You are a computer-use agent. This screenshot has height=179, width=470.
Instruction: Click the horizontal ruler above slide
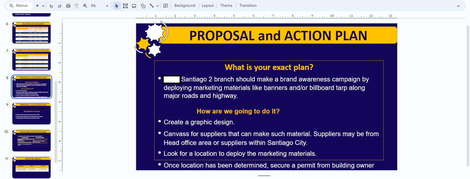(267, 16)
